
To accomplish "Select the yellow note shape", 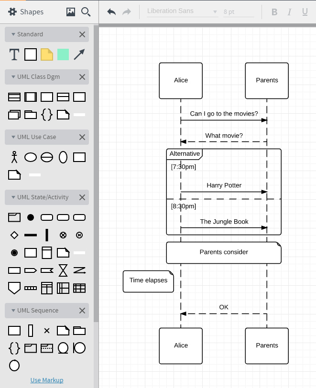I will 47,54.
